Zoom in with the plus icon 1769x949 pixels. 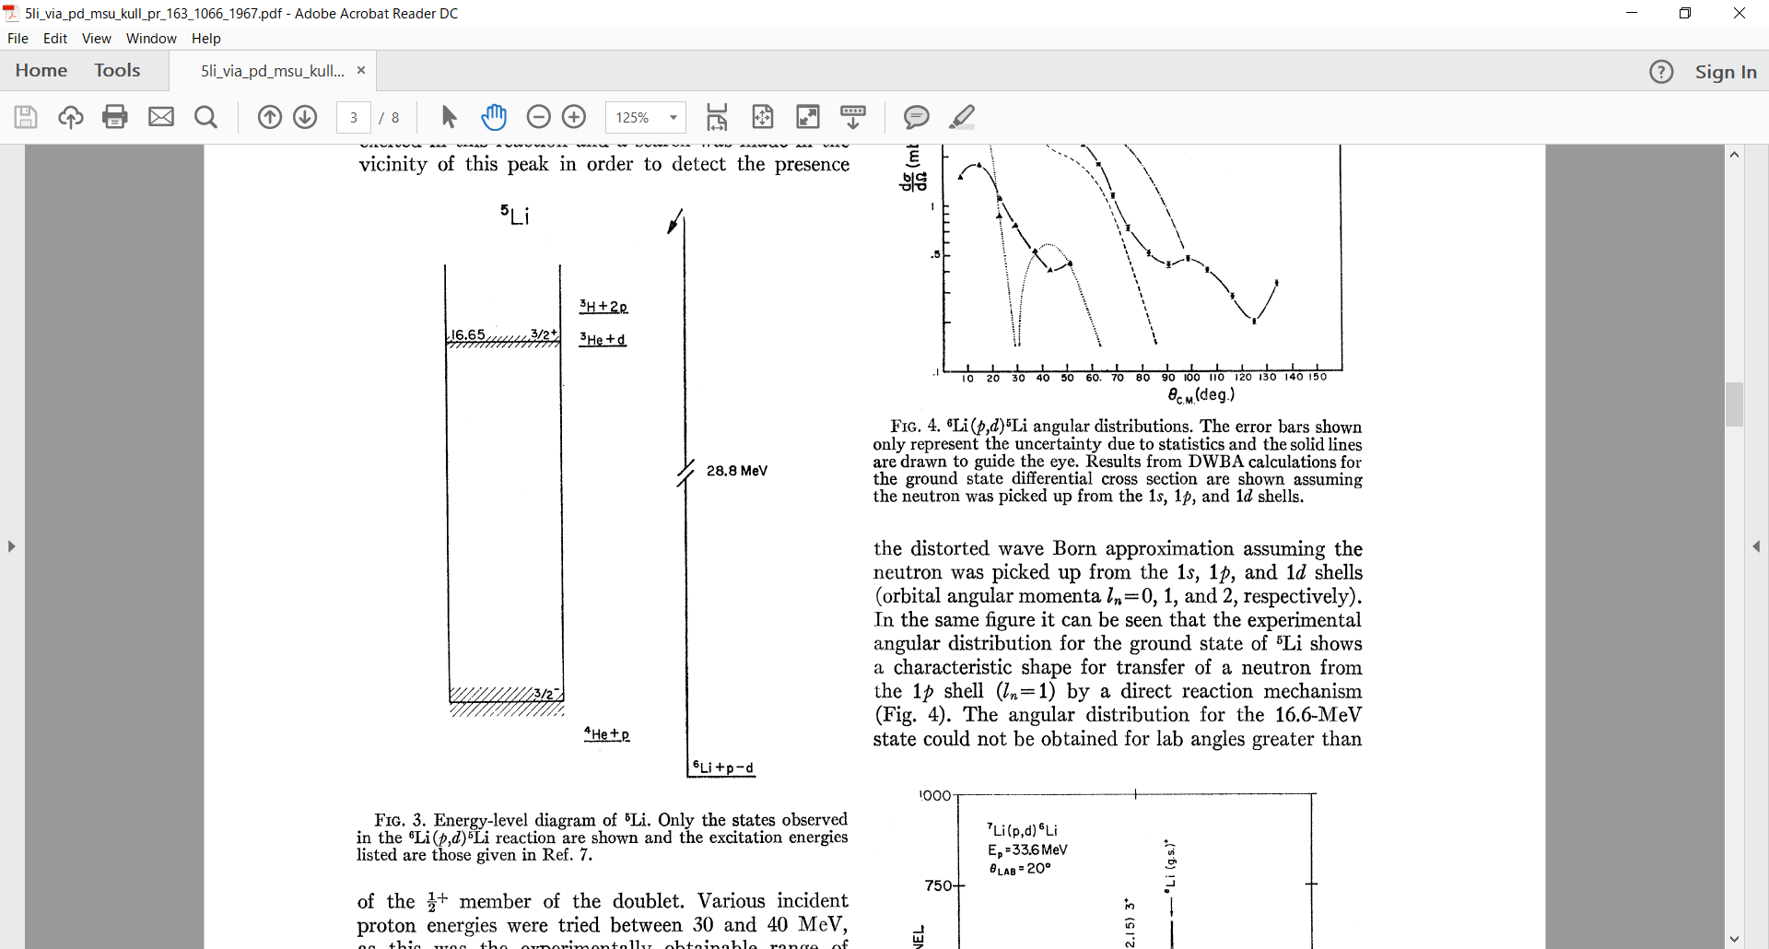click(574, 117)
